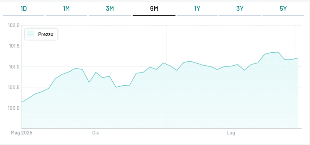This screenshot has height=145, width=310.
Task: Click the rightmost end of the price line
Action: 298,58
